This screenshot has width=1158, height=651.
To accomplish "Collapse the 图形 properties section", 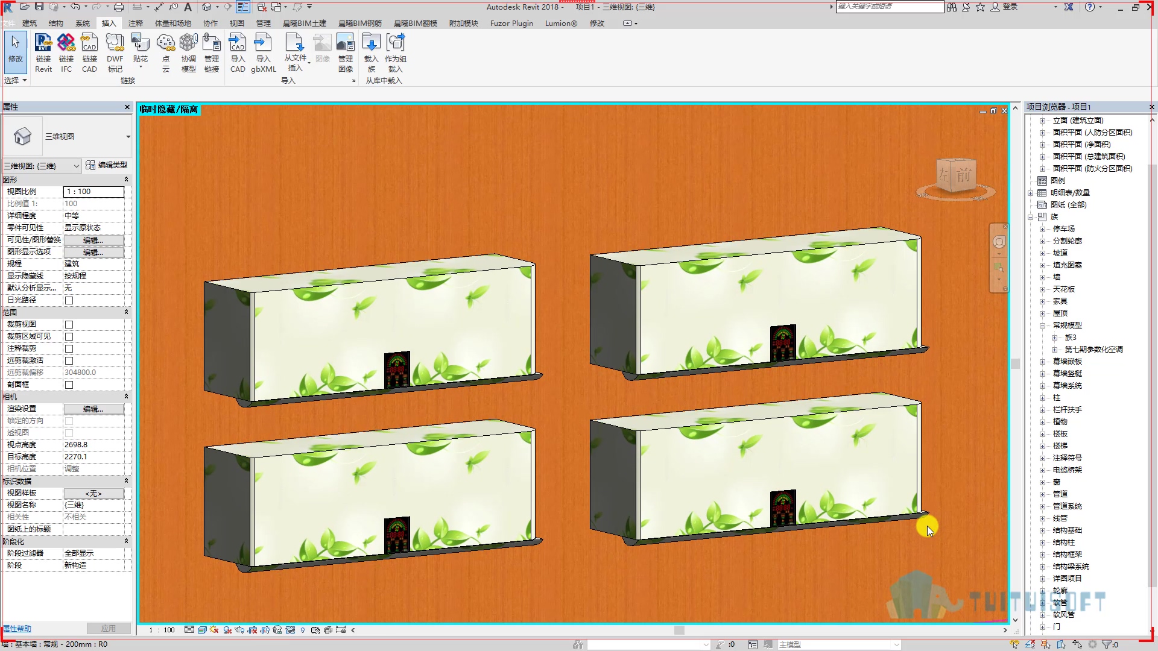I will tap(126, 180).
